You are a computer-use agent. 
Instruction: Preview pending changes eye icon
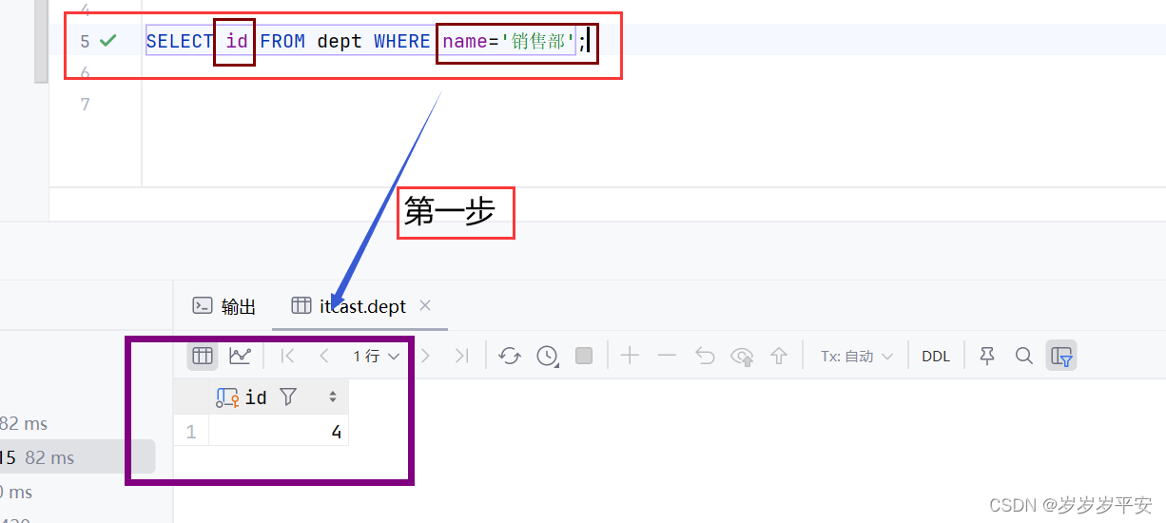pyautogui.click(x=742, y=357)
